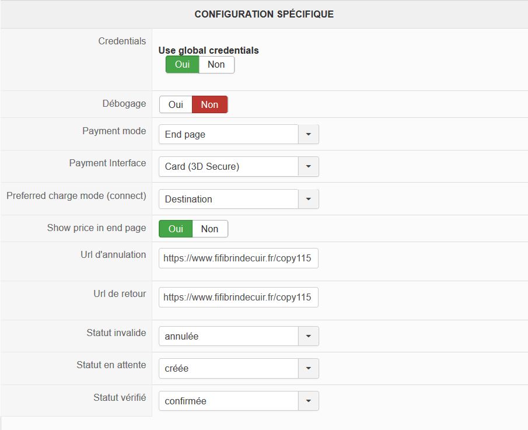Screen dimensions: 528x430
Task: Set Use global credentials to Non
Action: (216, 65)
